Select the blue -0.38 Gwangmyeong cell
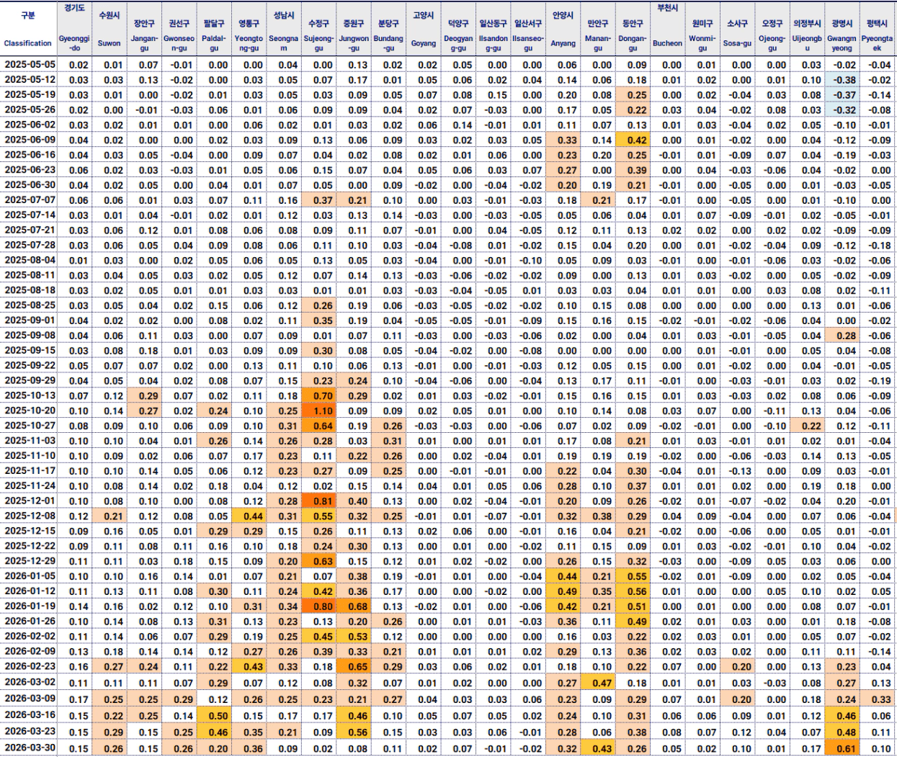This screenshot has width=897, height=757. click(x=844, y=80)
